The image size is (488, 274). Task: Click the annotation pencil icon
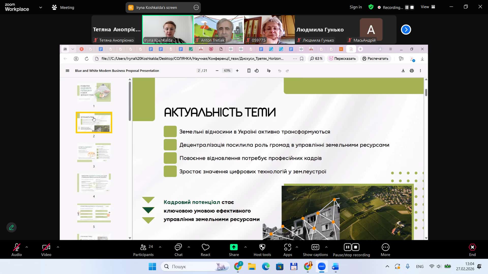11,227
